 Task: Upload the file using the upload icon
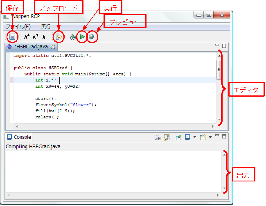59,37
